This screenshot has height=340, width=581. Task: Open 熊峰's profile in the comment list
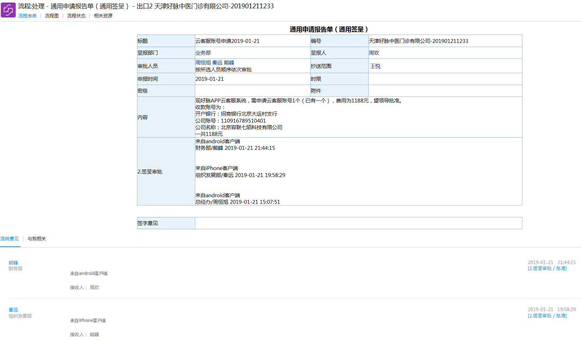(x=13, y=263)
